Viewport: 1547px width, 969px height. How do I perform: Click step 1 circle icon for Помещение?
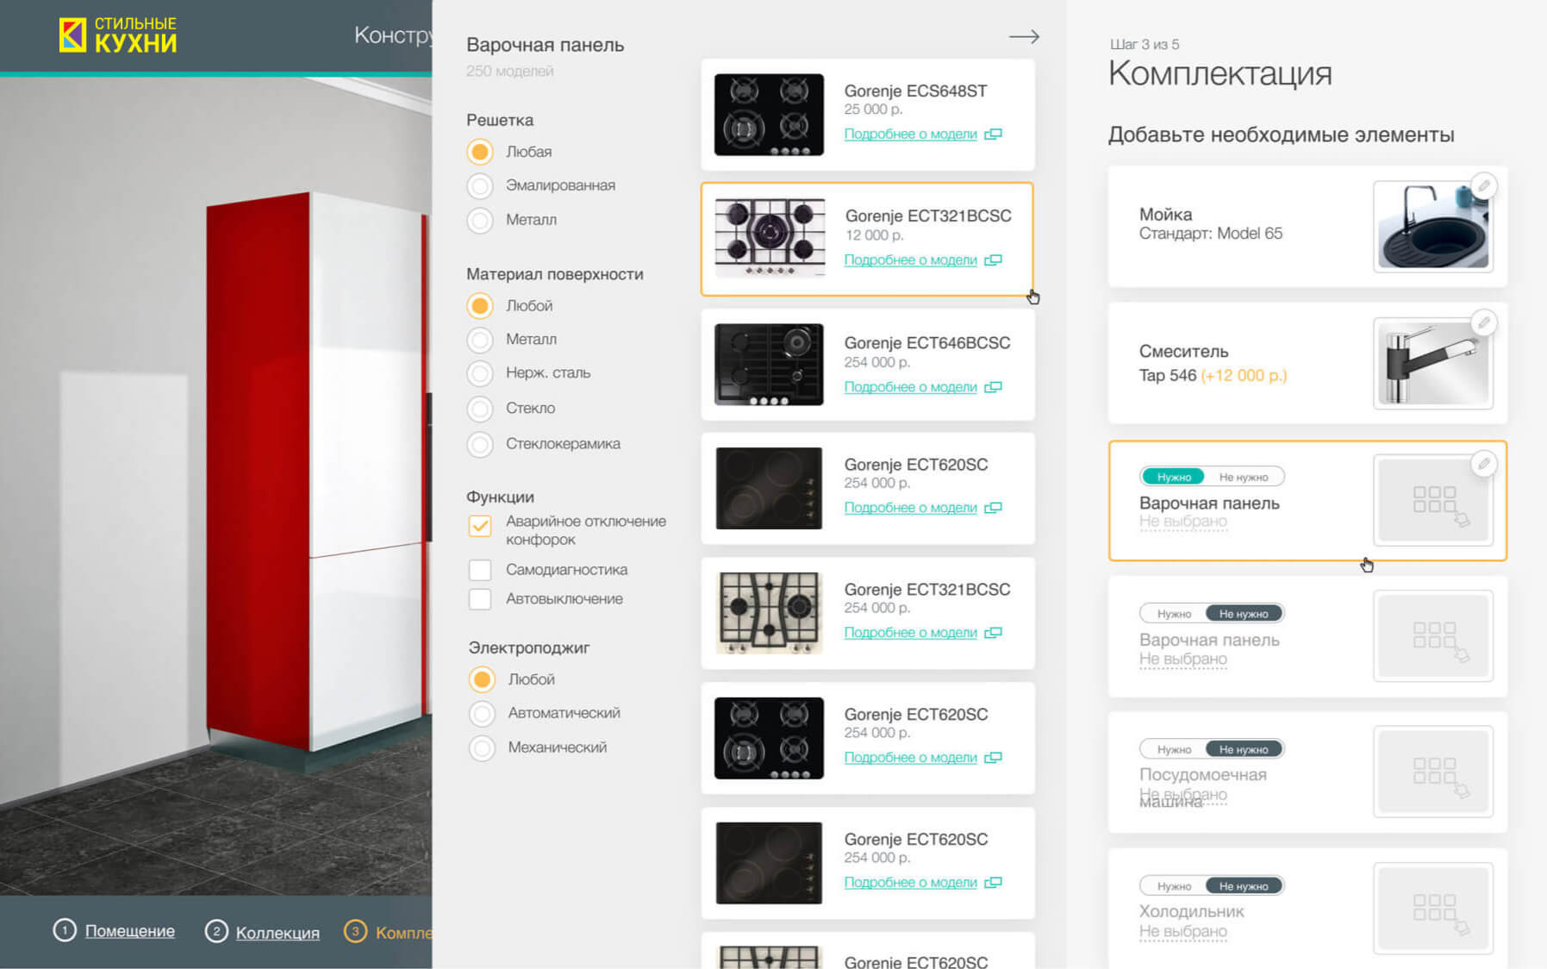65,931
